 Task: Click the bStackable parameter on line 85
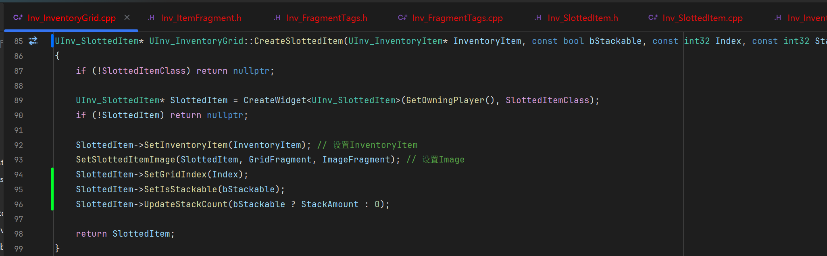coord(615,41)
